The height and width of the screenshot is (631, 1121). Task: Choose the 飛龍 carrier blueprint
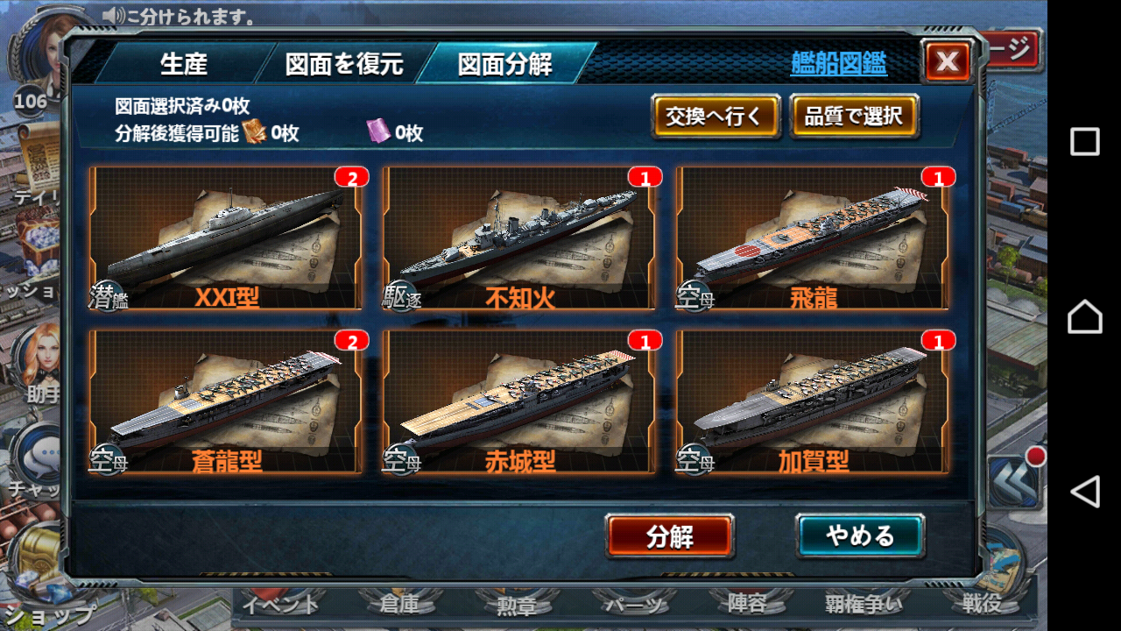(813, 238)
